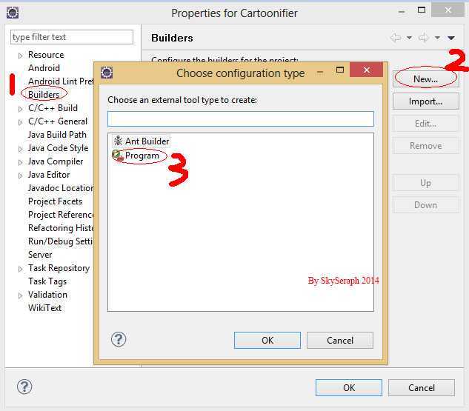
Task: Minimize the Properties for Cartoonifier window
Action: 402,12
